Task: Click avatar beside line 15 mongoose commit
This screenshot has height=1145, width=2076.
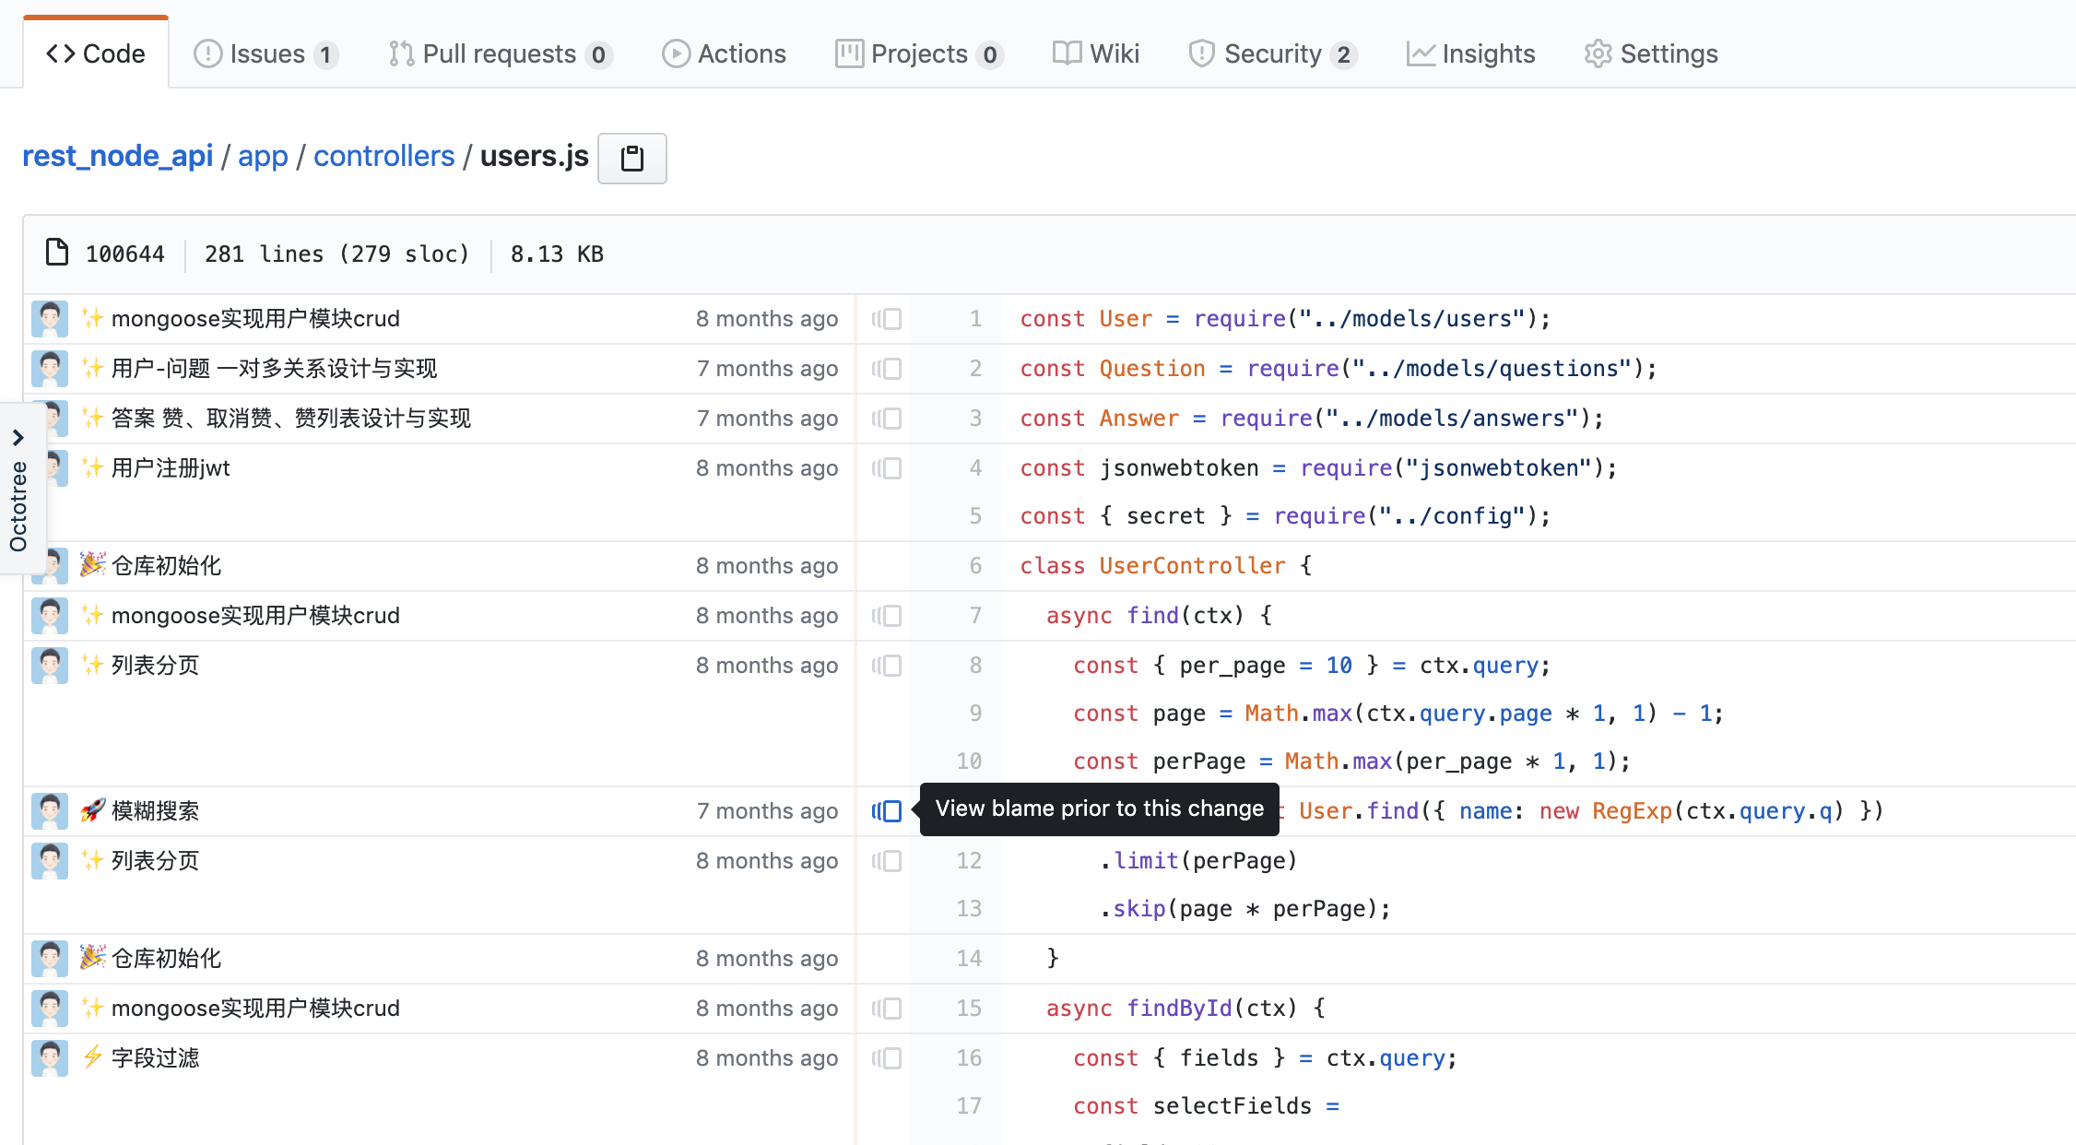Action: pos(50,1009)
